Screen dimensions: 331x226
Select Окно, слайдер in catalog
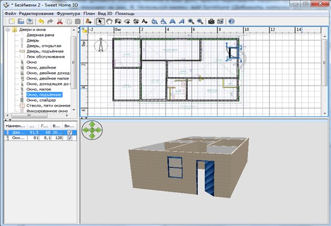pos(41,100)
